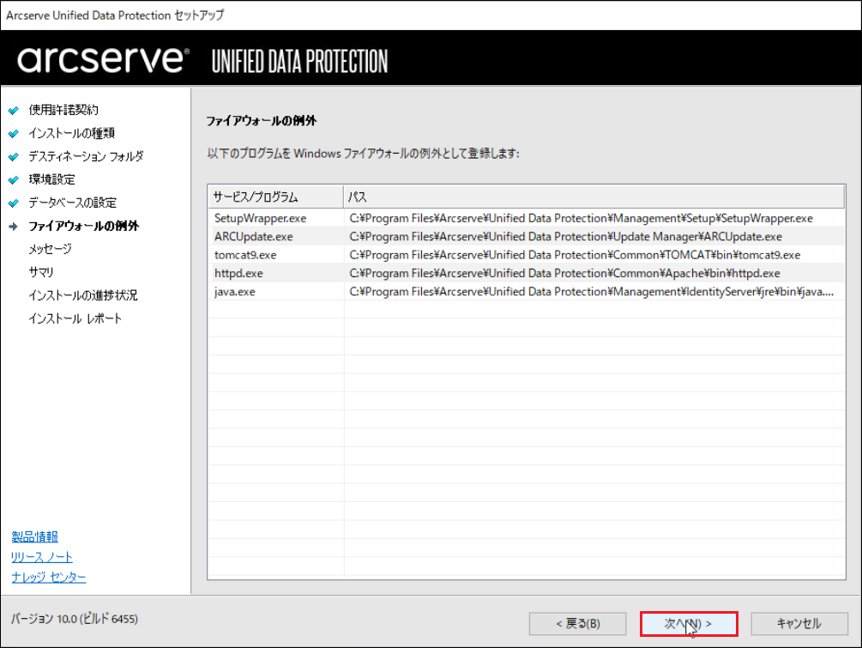This screenshot has height=648, width=862.
Task: Click the IdentityServer jre java path
Action: tap(592, 292)
